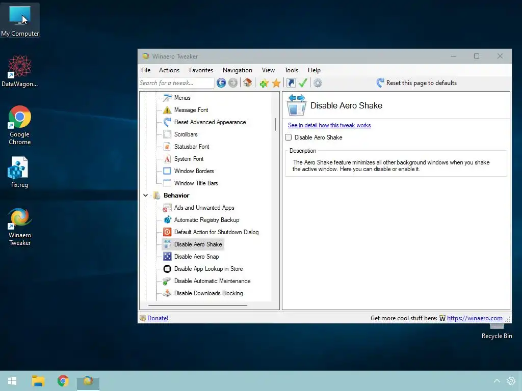Open the Navigation menu
This screenshot has height=391, width=522.
click(x=238, y=70)
